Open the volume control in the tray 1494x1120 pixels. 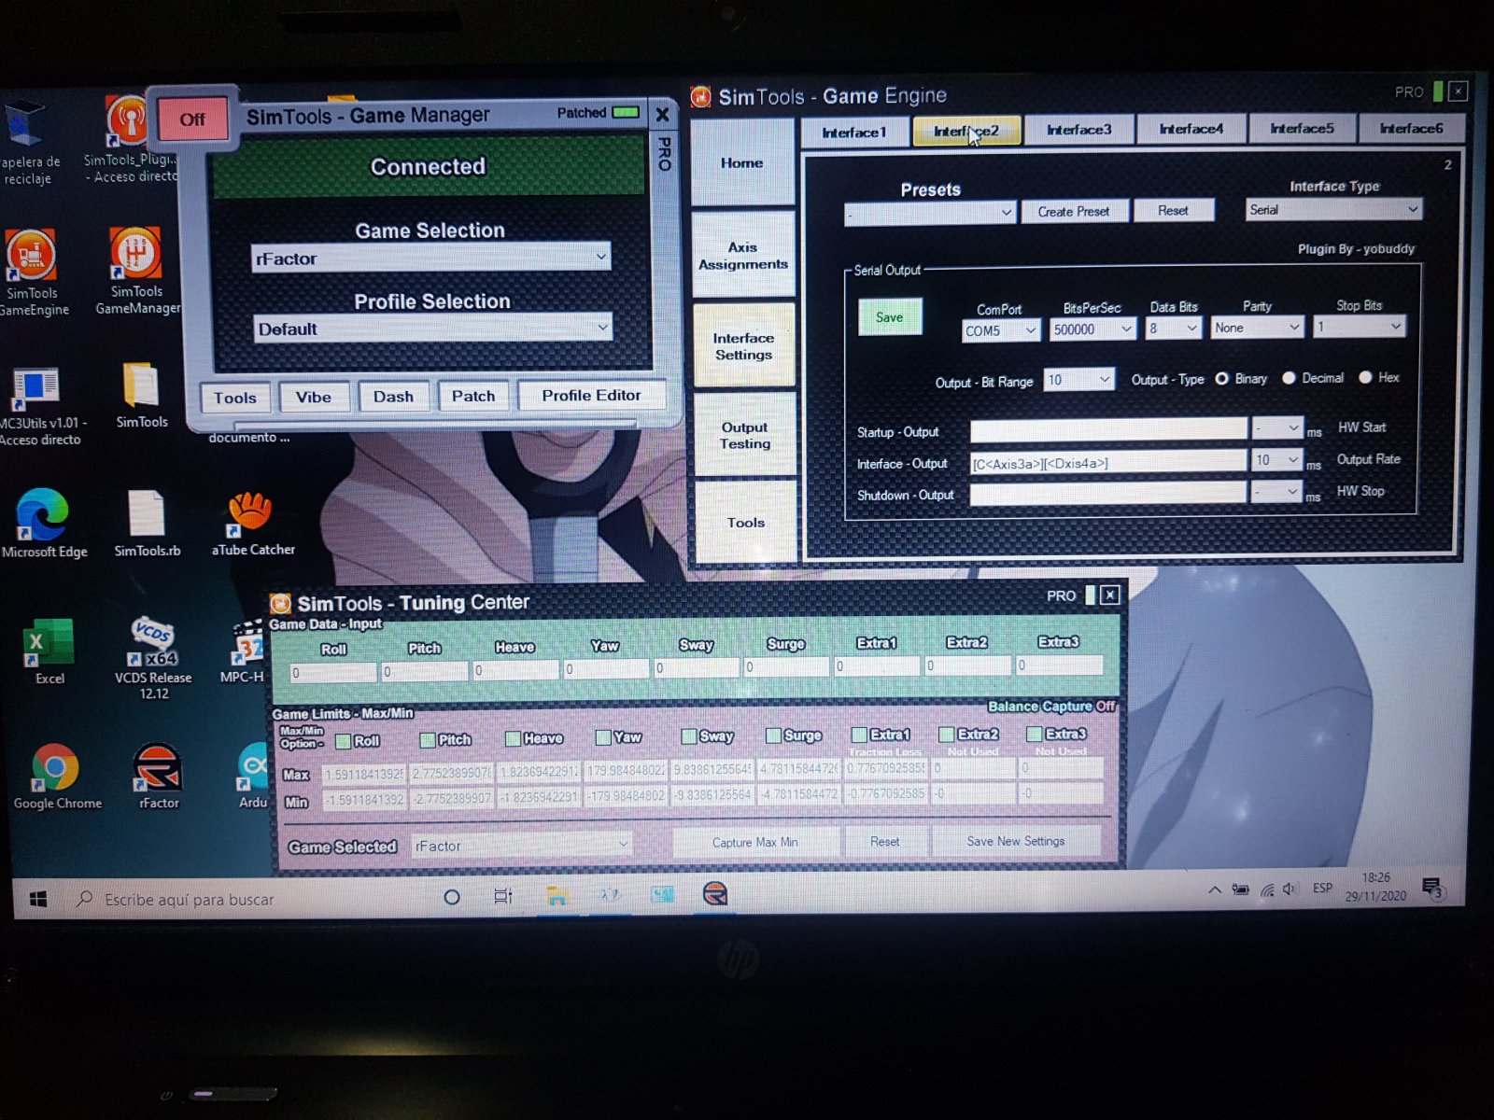coord(1290,889)
